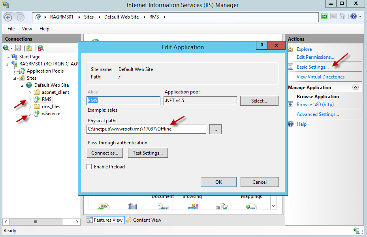
Task: Open the dropdown arrow beside Help icon
Action: pos(360,16)
